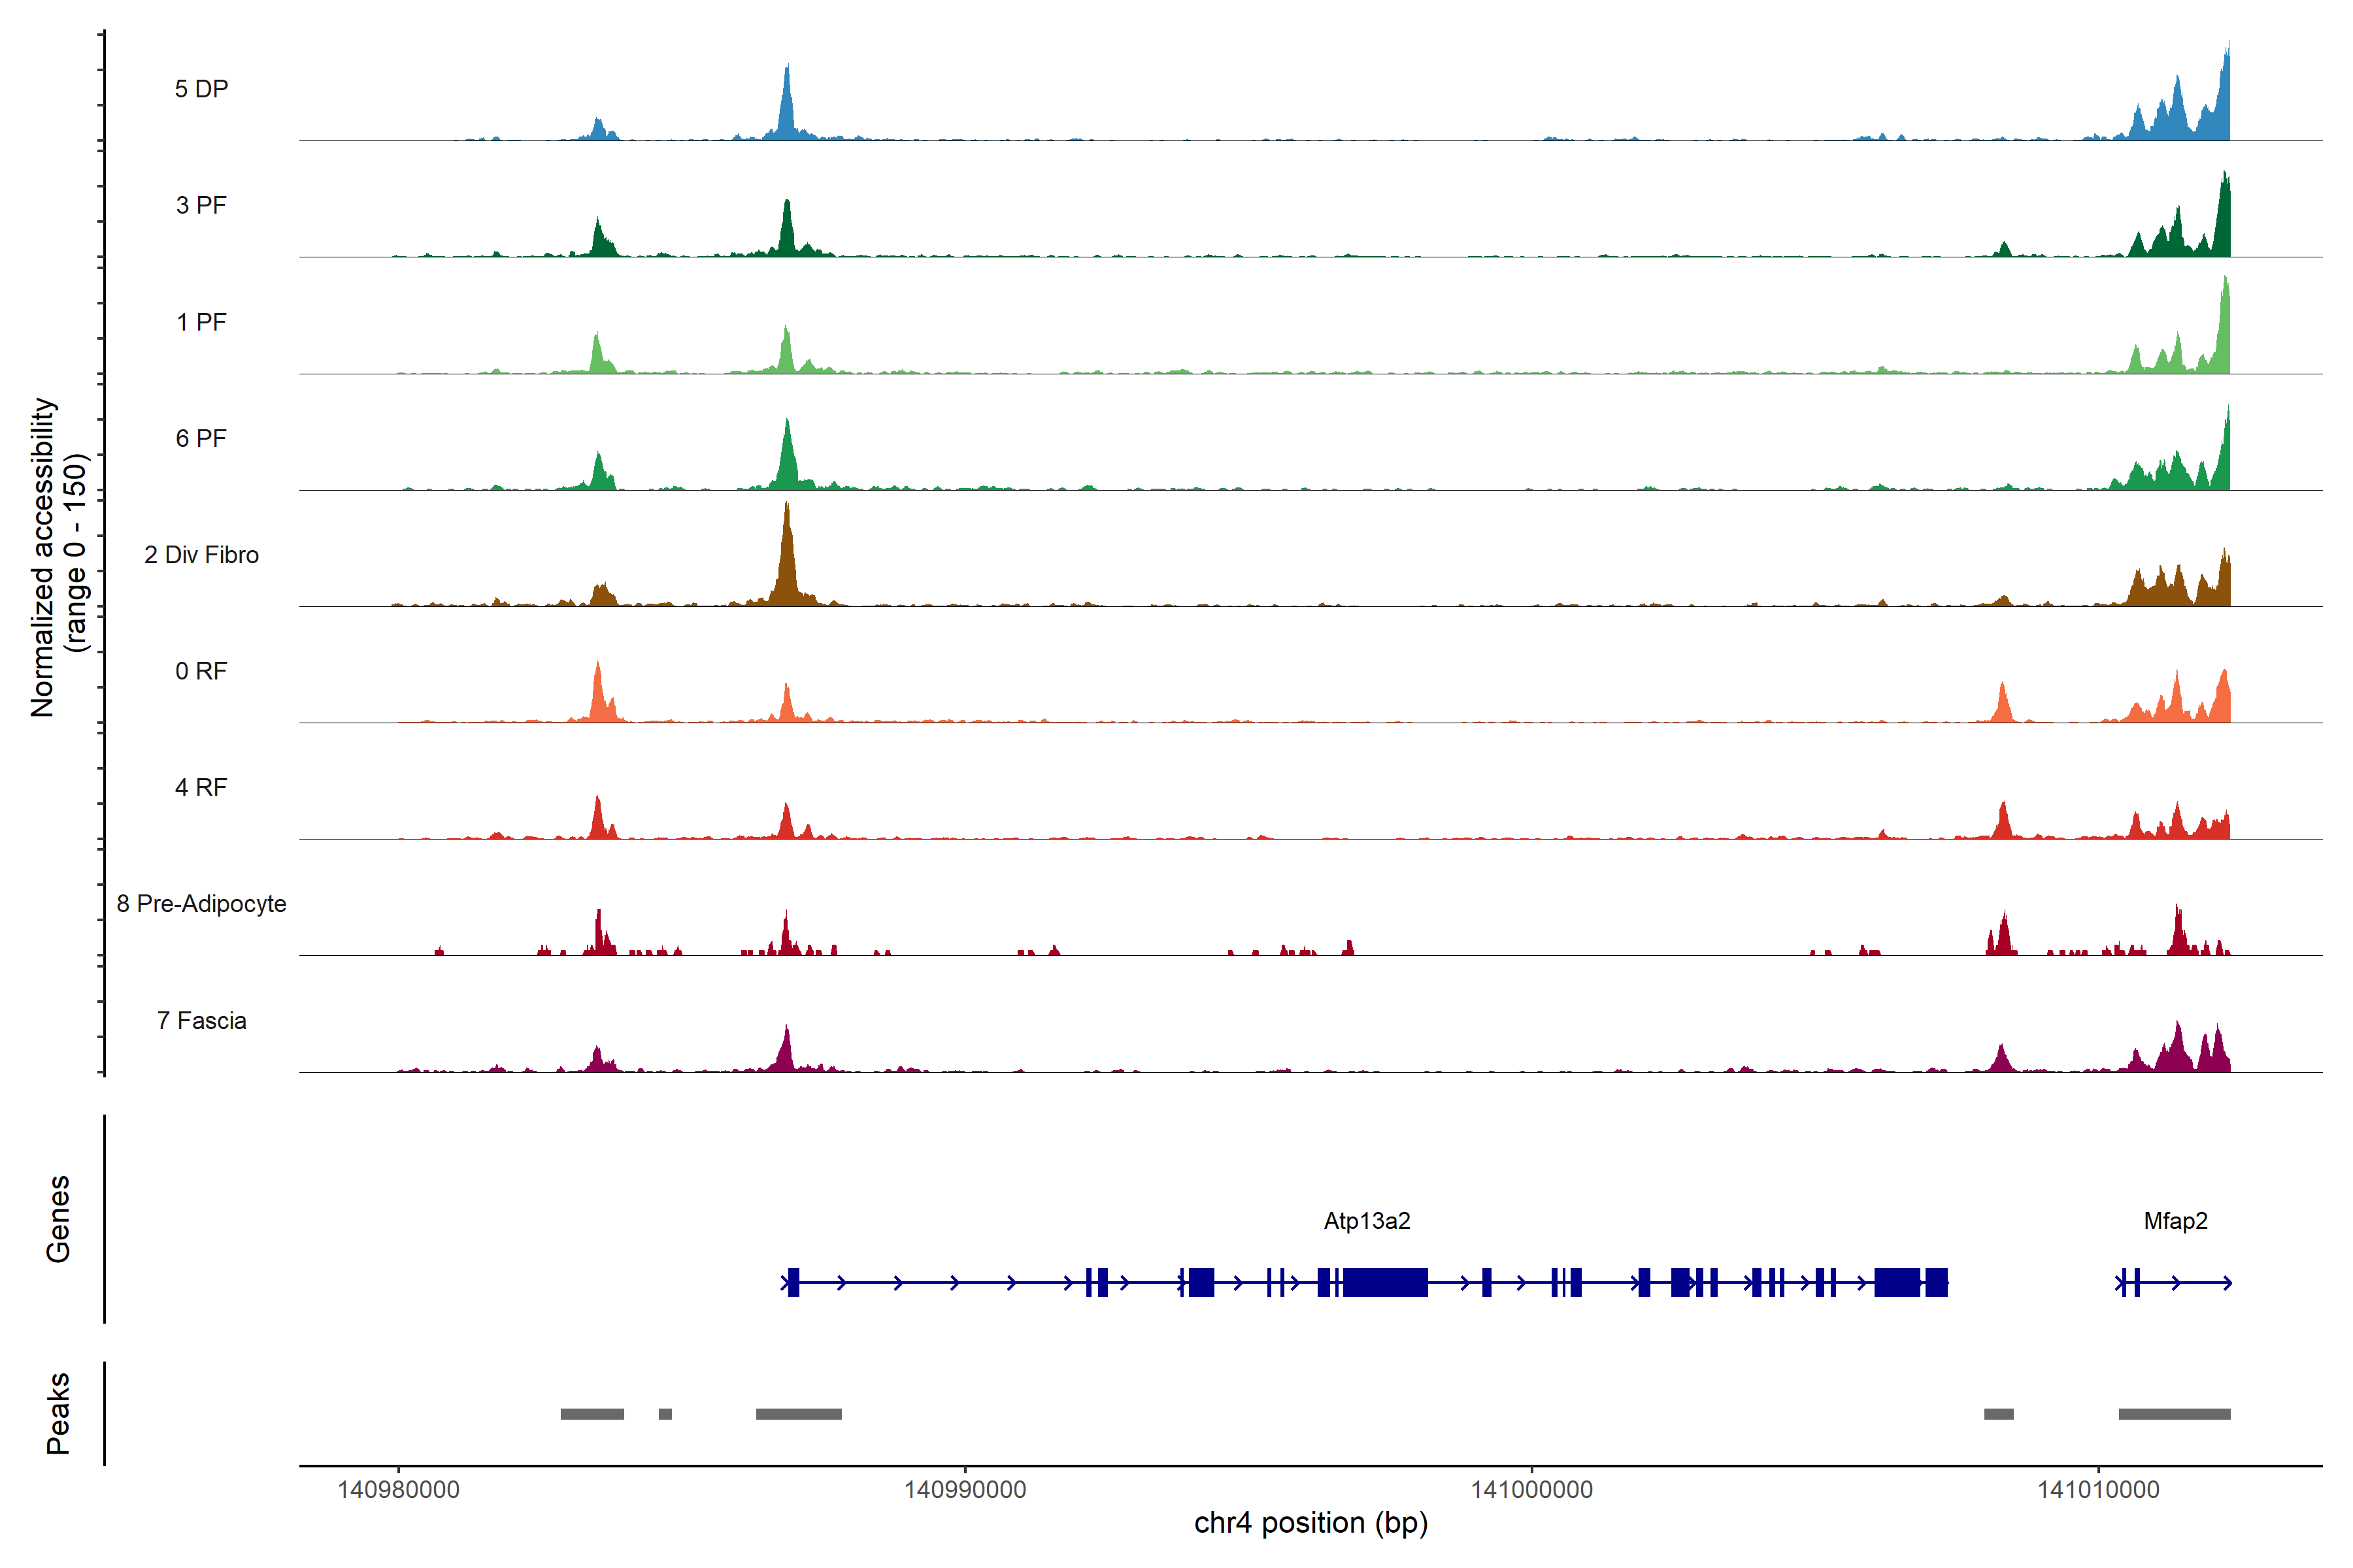The height and width of the screenshot is (1568, 2353).
Task: Click the 7 Fascia track label
Action: point(201,1021)
